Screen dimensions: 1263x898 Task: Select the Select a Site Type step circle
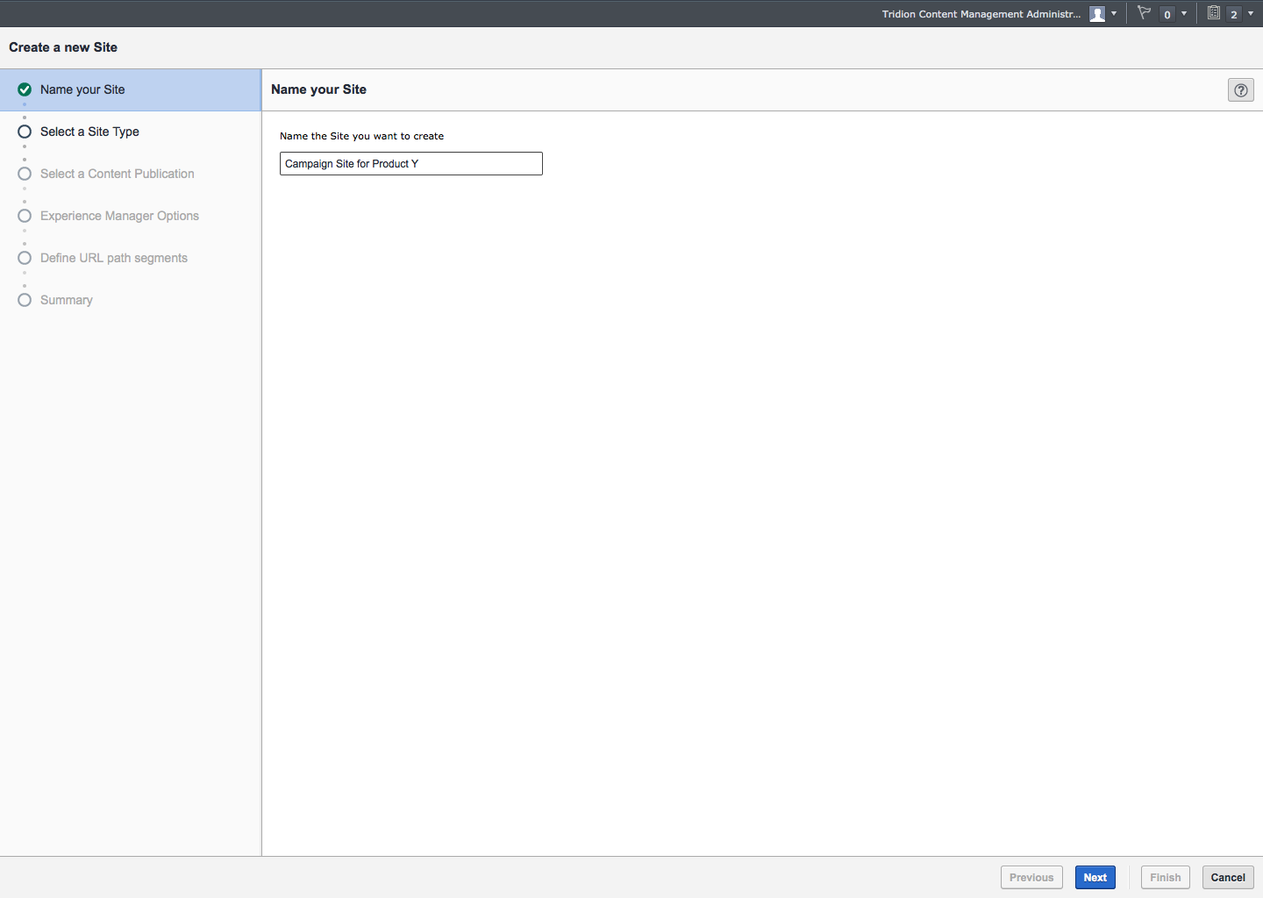tap(25, 132)
